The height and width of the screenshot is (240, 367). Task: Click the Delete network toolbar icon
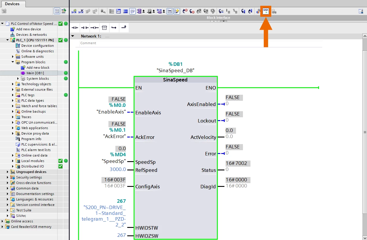click(81, 11)
